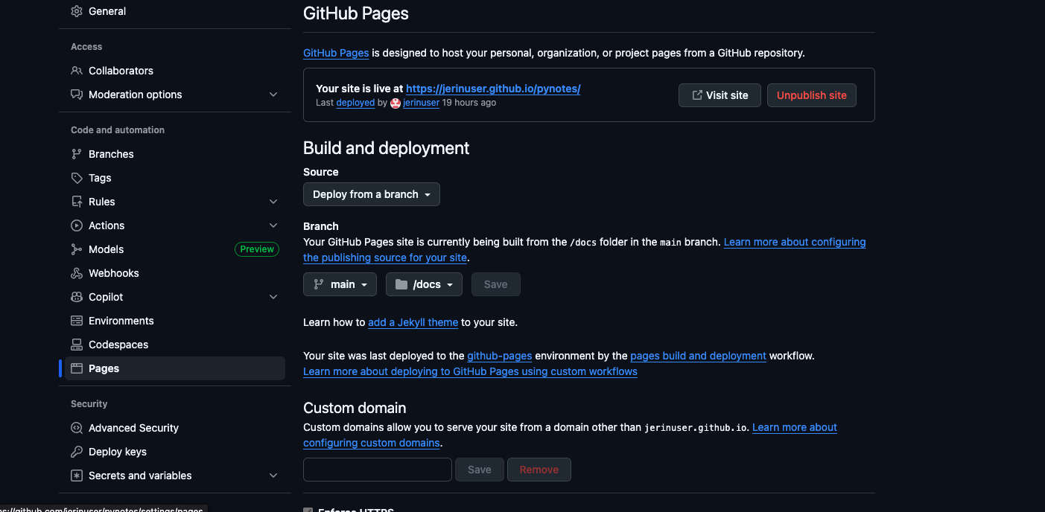Click the General settings gear icon
The height and width of the screenshot is (512, 1045).
77,11
